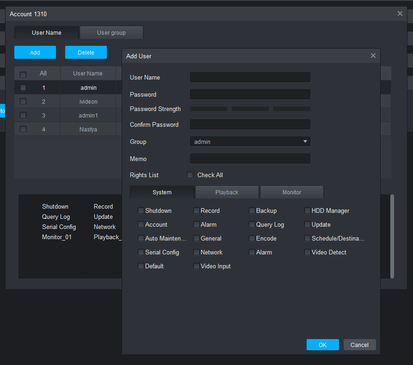Cancel the Add User dialog

coord(359,345)
